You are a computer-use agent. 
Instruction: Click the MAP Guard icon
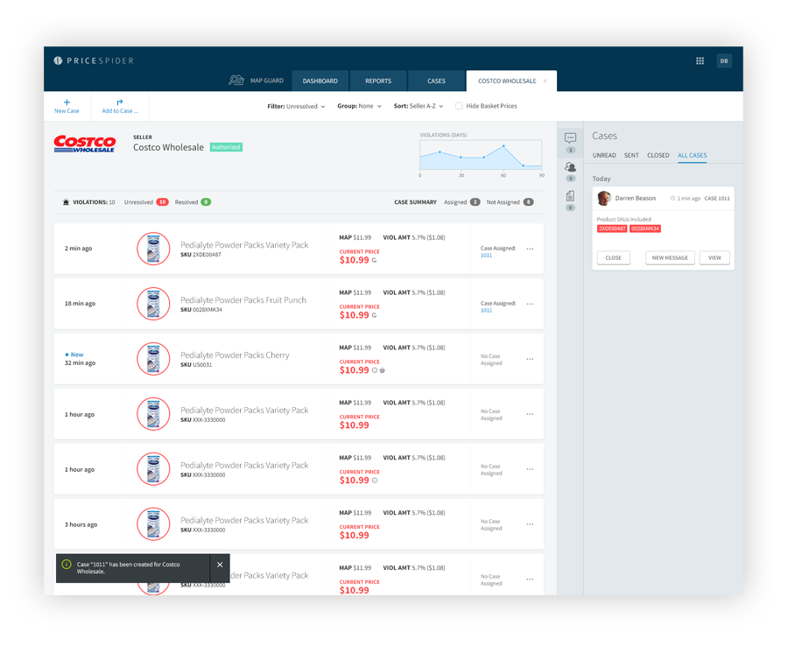[236, 81]
